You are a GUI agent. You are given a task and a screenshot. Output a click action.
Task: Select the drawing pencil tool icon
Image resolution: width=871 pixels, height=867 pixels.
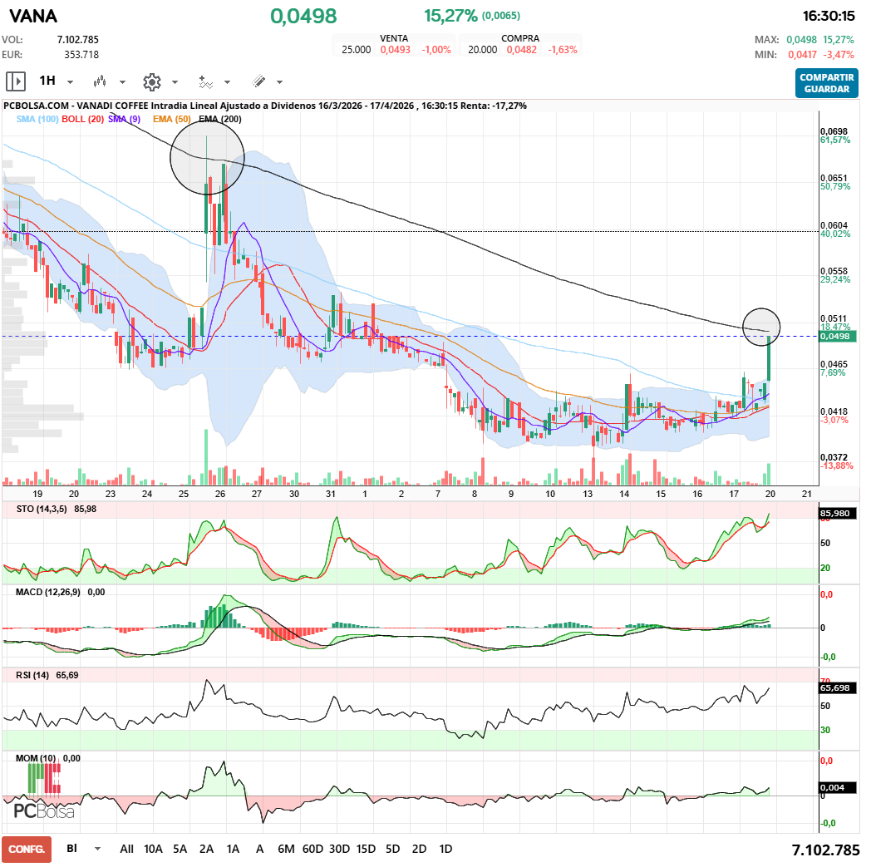(258, 81)
